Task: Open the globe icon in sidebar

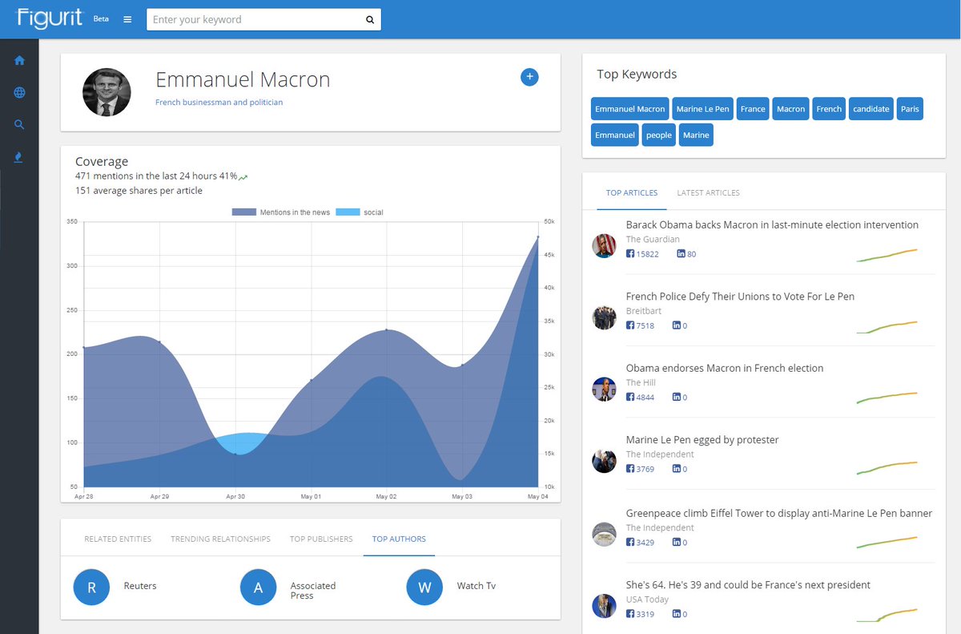Action: pyautogui.click(x=19, y=92)
